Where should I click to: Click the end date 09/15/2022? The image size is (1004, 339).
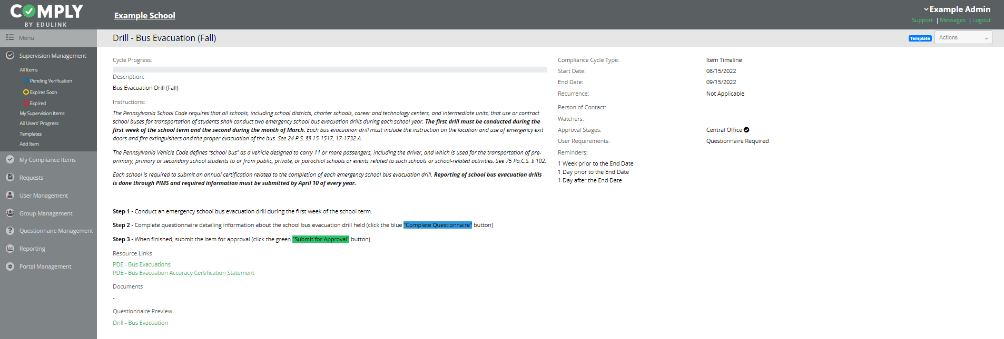click(721, 82)
